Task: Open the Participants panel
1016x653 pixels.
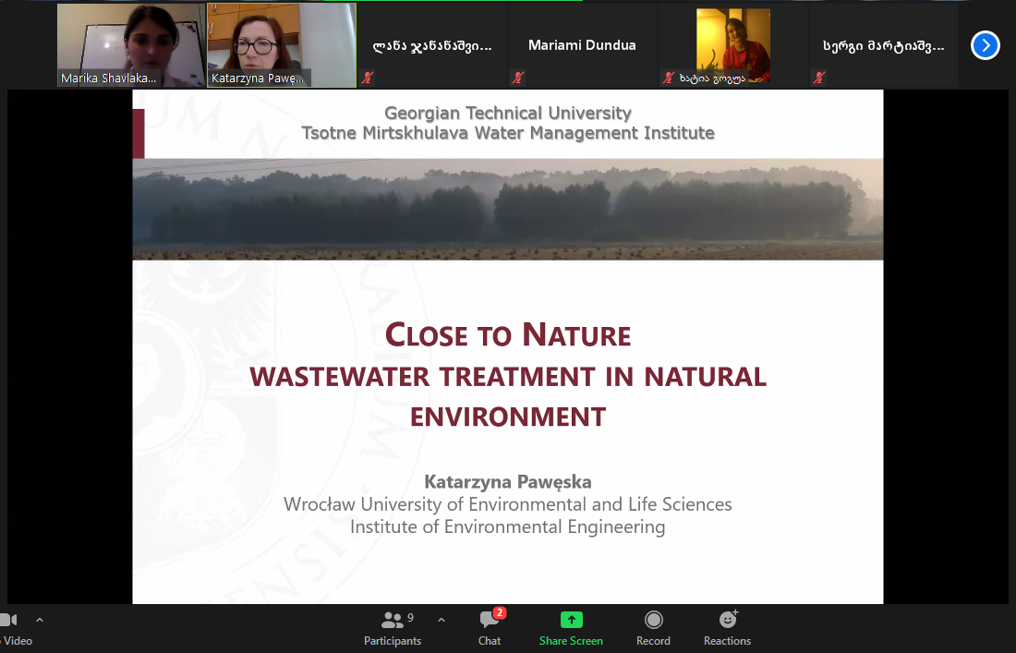Action: coord(392,628)
